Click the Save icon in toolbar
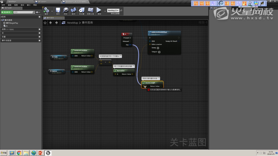 click(58, 11)
